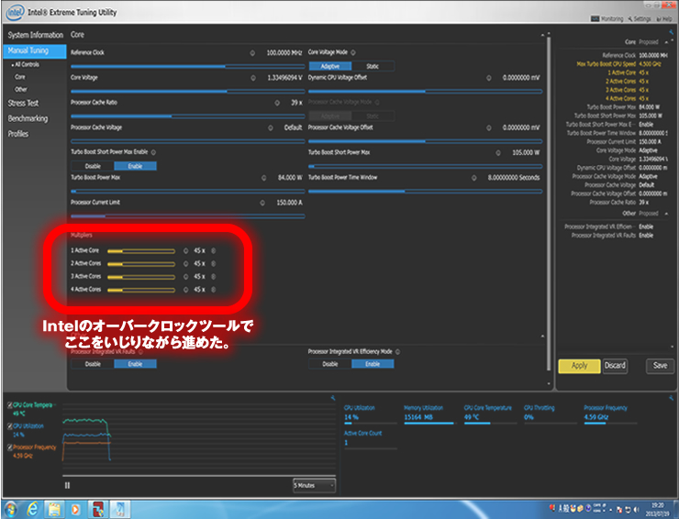Launch Internet Explorer from the taskbar
Screen dimensions: 679x519
point(32,508)
